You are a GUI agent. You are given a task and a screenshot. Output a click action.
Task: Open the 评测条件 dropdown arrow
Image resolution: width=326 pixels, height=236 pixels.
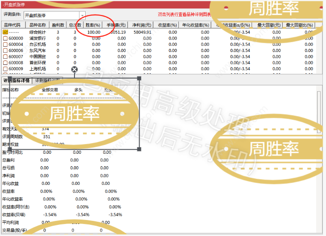click(x=83, y=15)
